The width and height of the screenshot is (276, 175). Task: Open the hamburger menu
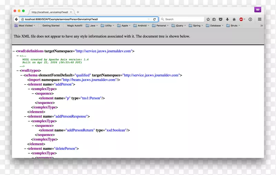(260, 19)
